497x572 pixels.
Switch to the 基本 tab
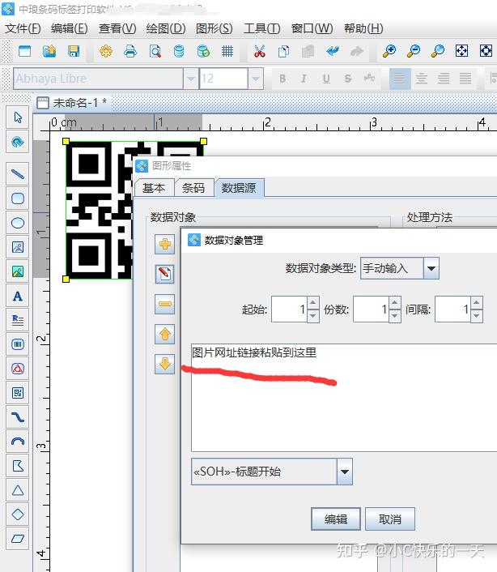tap(154, 188)
